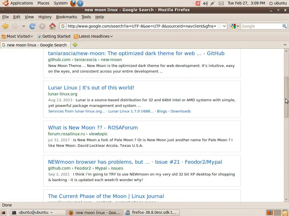Screen dimensions: 289x216
Task: Click the Downloads sitelink
Action: [180, 111]
